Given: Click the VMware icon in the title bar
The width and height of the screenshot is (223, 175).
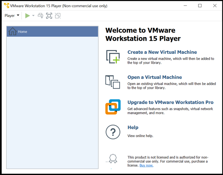Looking at the screenshot, I should click(x=6, y=6).
